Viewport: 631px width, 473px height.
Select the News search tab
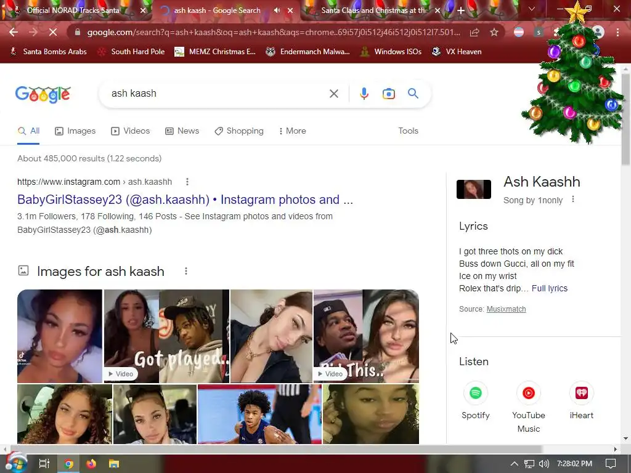[182, 131]
